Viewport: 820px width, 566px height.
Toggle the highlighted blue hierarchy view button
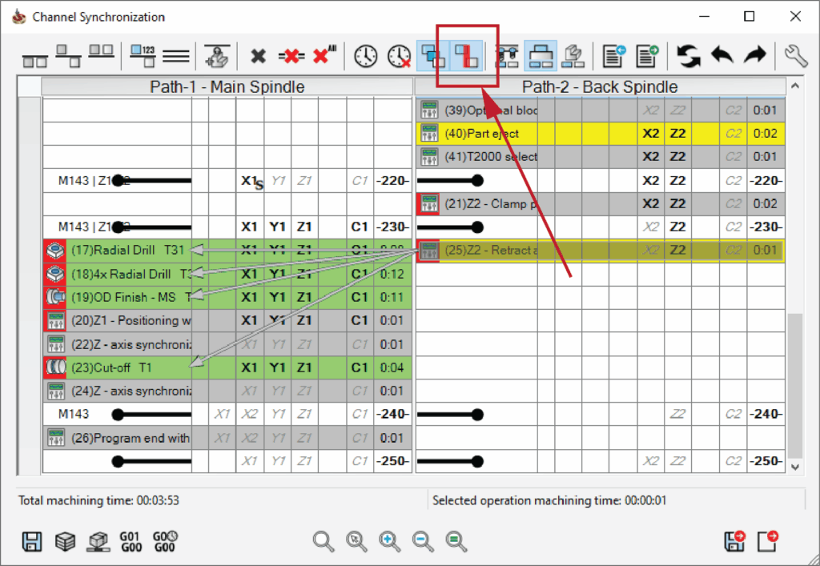tap(541, 56)
